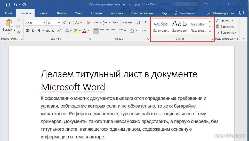This screenshot has width=249, height=141.
Task: Toggle superscript formatting
Action: click(59, 31)
